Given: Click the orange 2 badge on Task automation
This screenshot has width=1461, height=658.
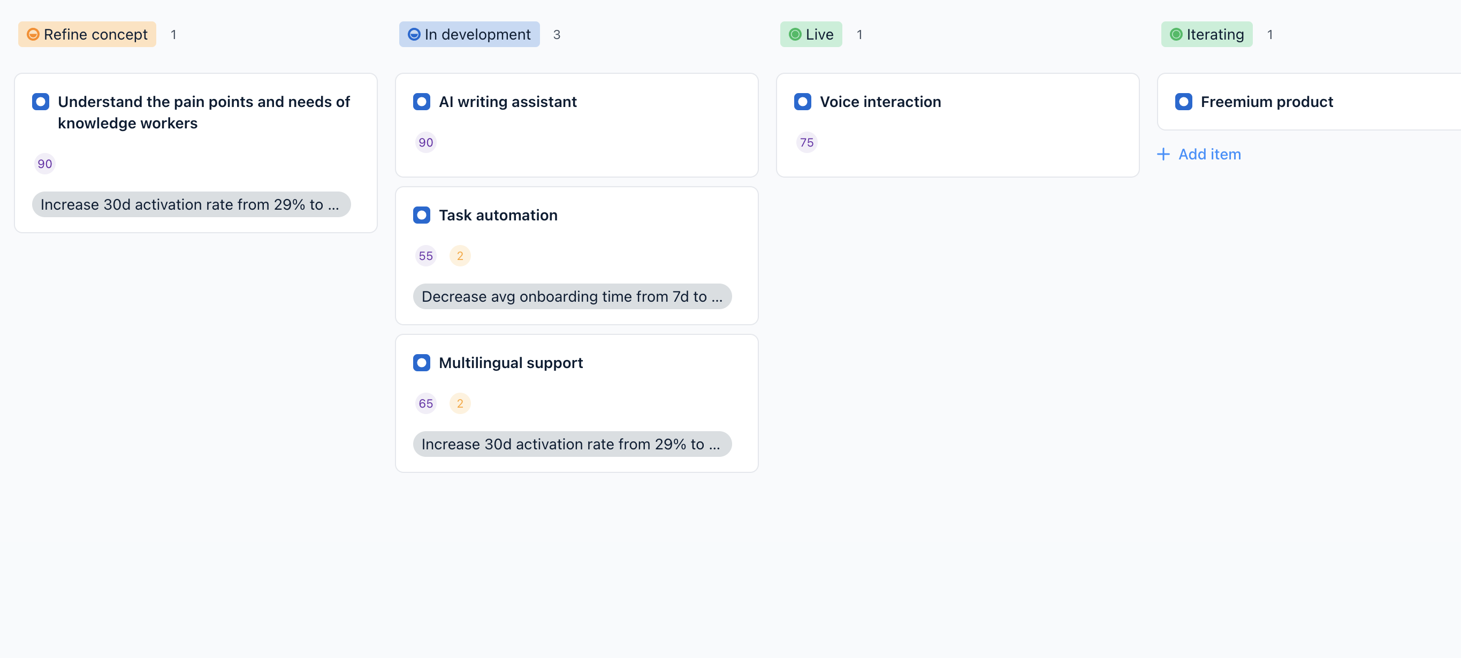Looking at the screenshot, I should point(460,256).
